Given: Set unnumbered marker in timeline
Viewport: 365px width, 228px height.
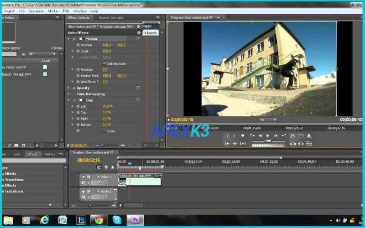Looking at the screenshot, I should click(113, 167).
